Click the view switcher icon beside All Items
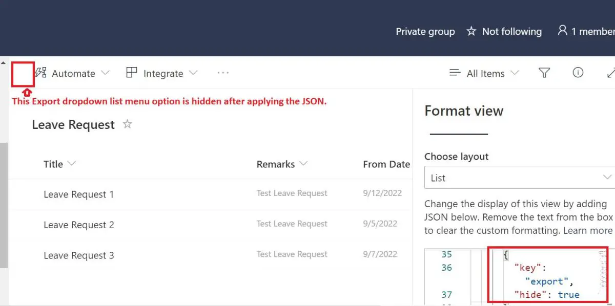 (454, 73)
